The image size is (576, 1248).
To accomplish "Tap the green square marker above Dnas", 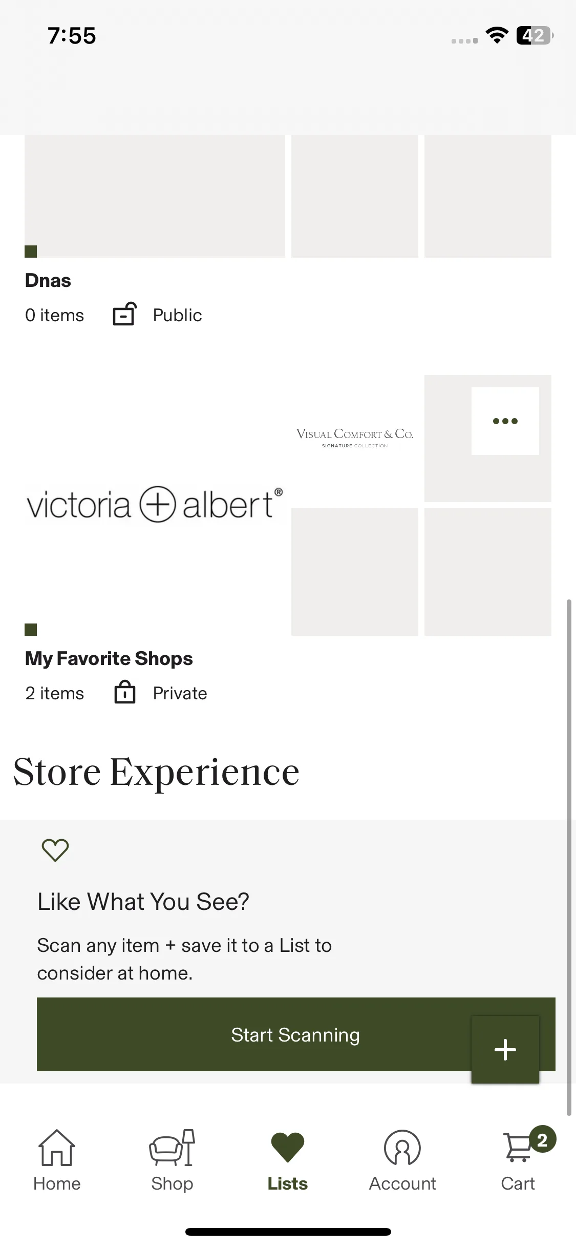I will click(x=31, y=251).
